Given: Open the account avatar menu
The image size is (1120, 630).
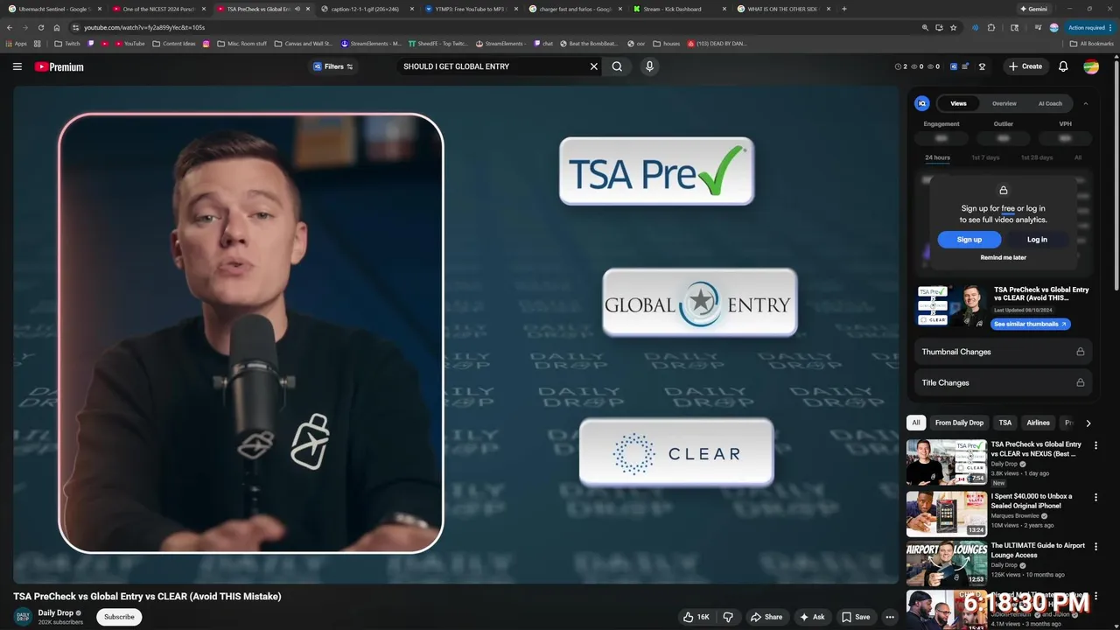Looking at the screenshot, I should [1091, 66].
